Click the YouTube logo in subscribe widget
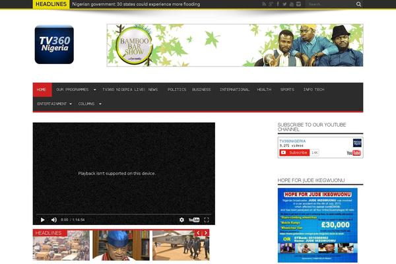Screen dimensions: 396x264 click(x=354, y=153)
